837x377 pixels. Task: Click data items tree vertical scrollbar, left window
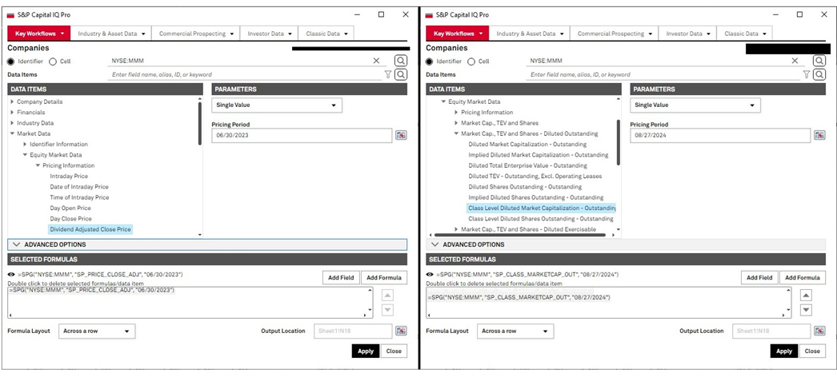(x=200, y=124)
